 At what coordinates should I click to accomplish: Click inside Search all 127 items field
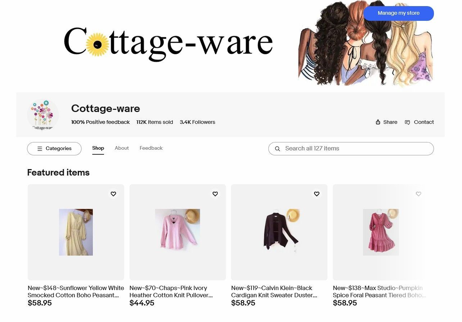tap(351, 149)
